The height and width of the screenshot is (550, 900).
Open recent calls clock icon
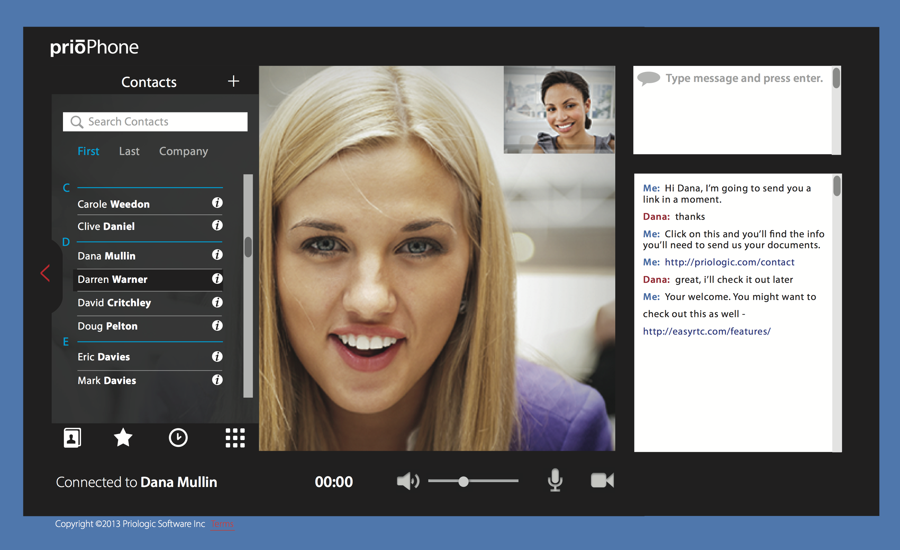(178, 438)
